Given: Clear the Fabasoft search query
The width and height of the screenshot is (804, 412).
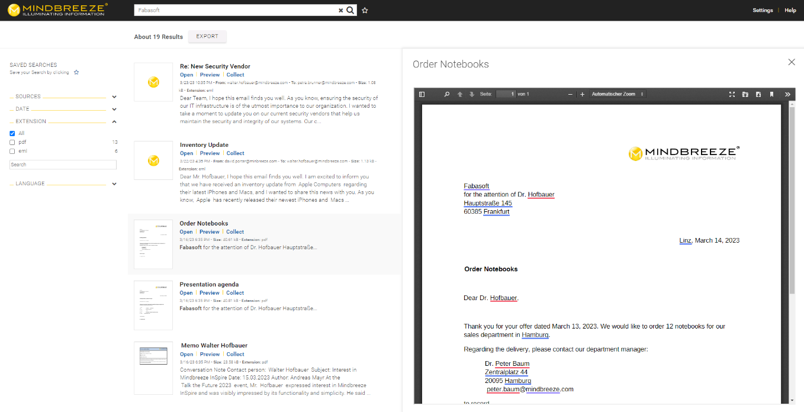Looking at the screenshot, I should point(340,10).
